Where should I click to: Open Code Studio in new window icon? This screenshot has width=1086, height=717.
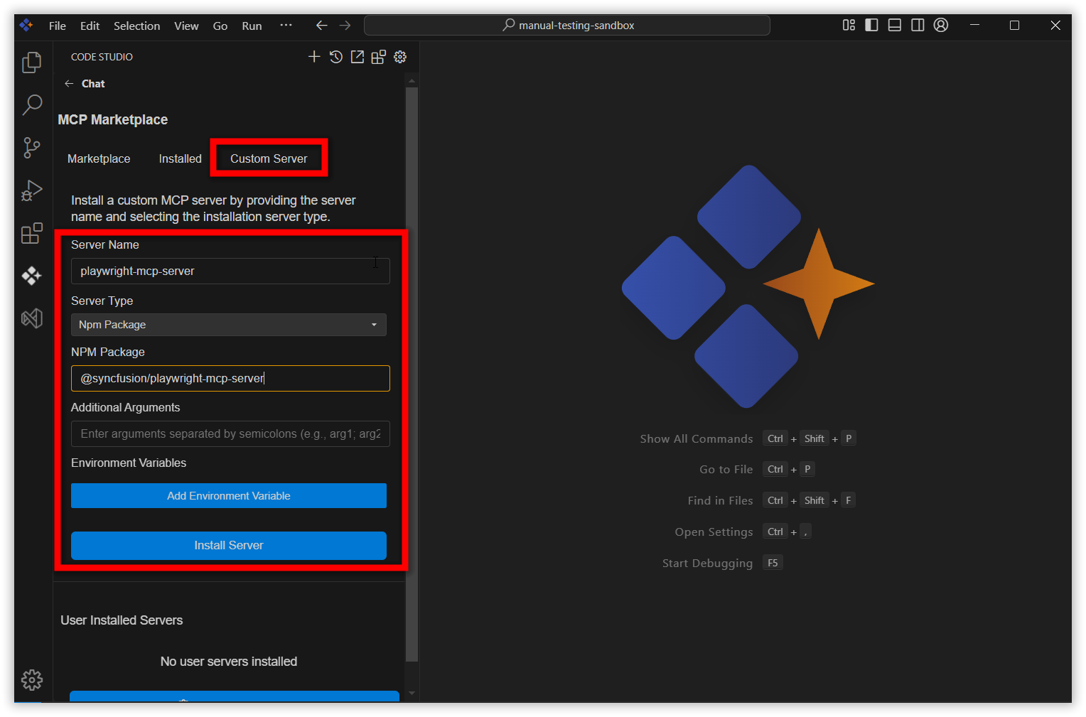[x=357, y=57]
